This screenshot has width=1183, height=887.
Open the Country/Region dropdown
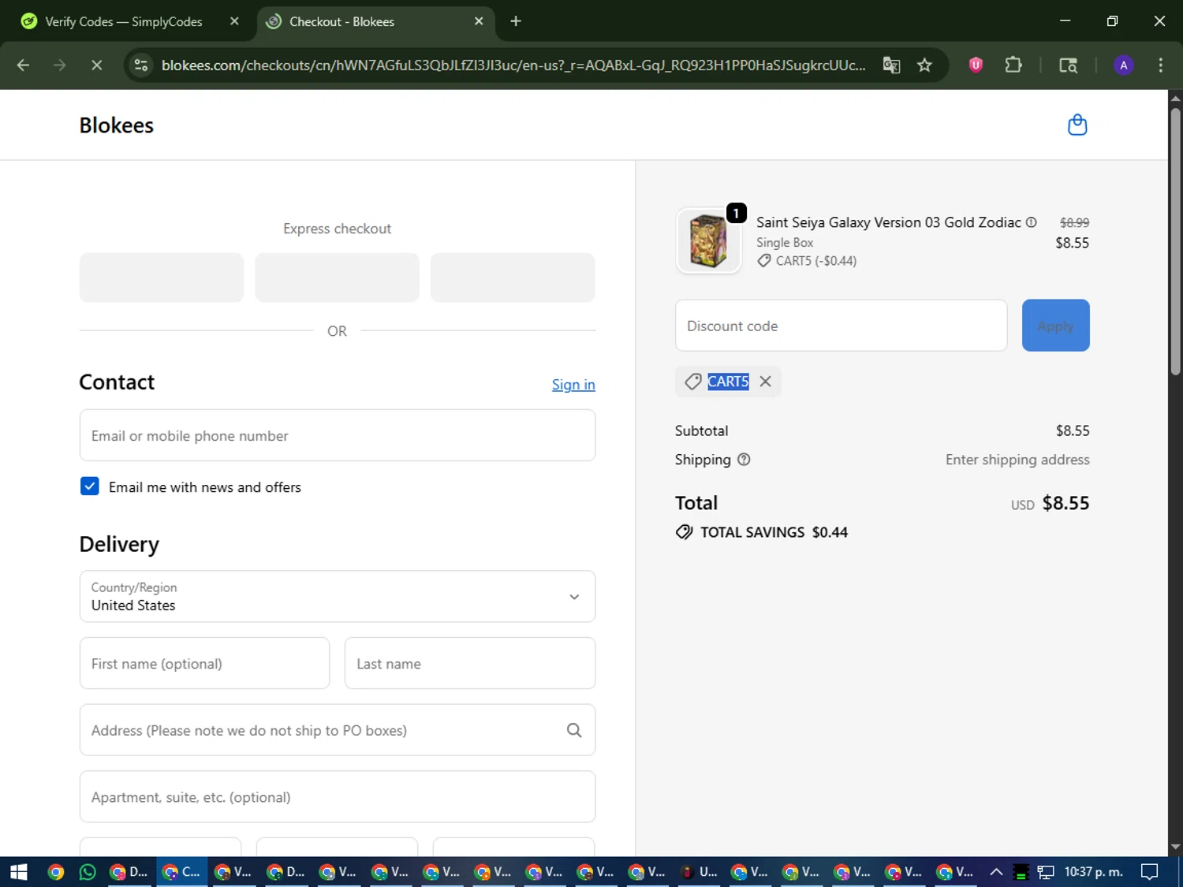[x=338, y=597]
